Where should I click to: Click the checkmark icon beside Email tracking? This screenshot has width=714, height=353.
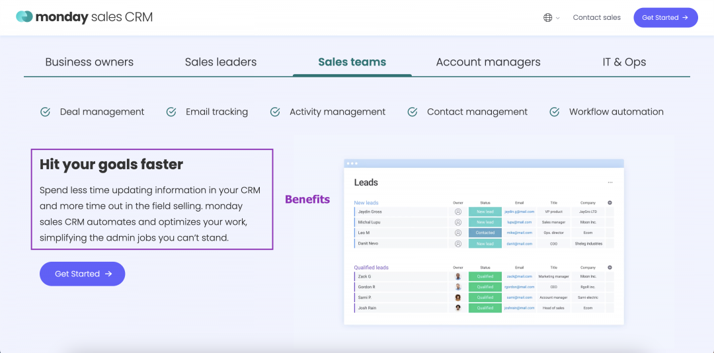point(171,112)
